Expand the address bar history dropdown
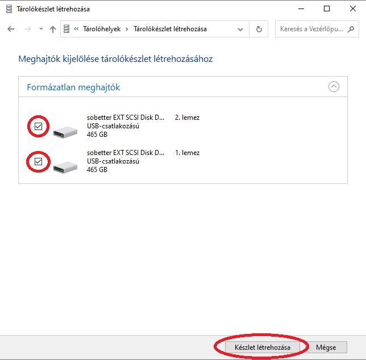This screenshot has width=366, height=360. (x=242, y=29)
